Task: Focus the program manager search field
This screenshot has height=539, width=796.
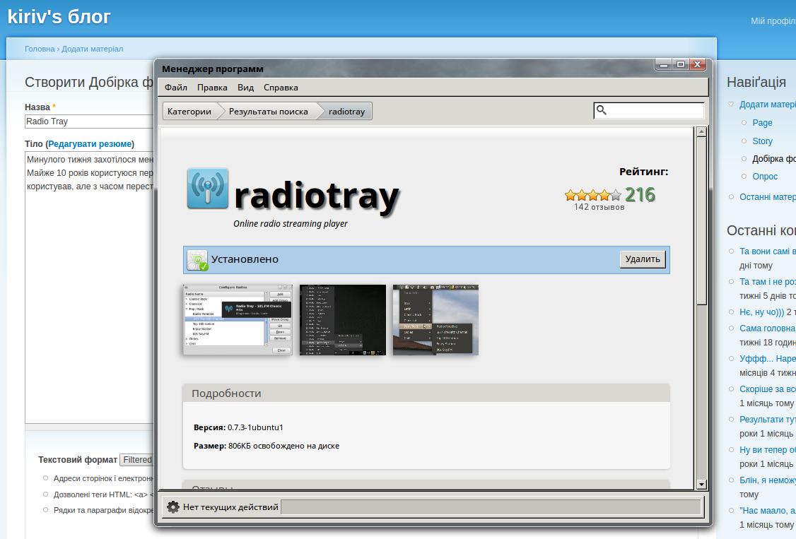Action: (x=649, y=110)
